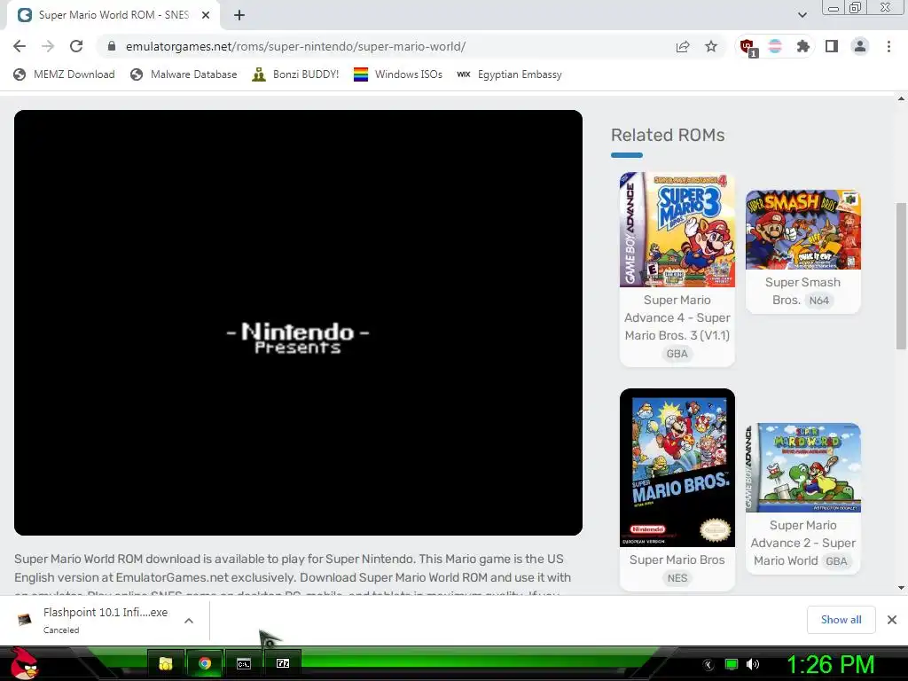Click the 1:26 PM clock

tap(830, 664)
